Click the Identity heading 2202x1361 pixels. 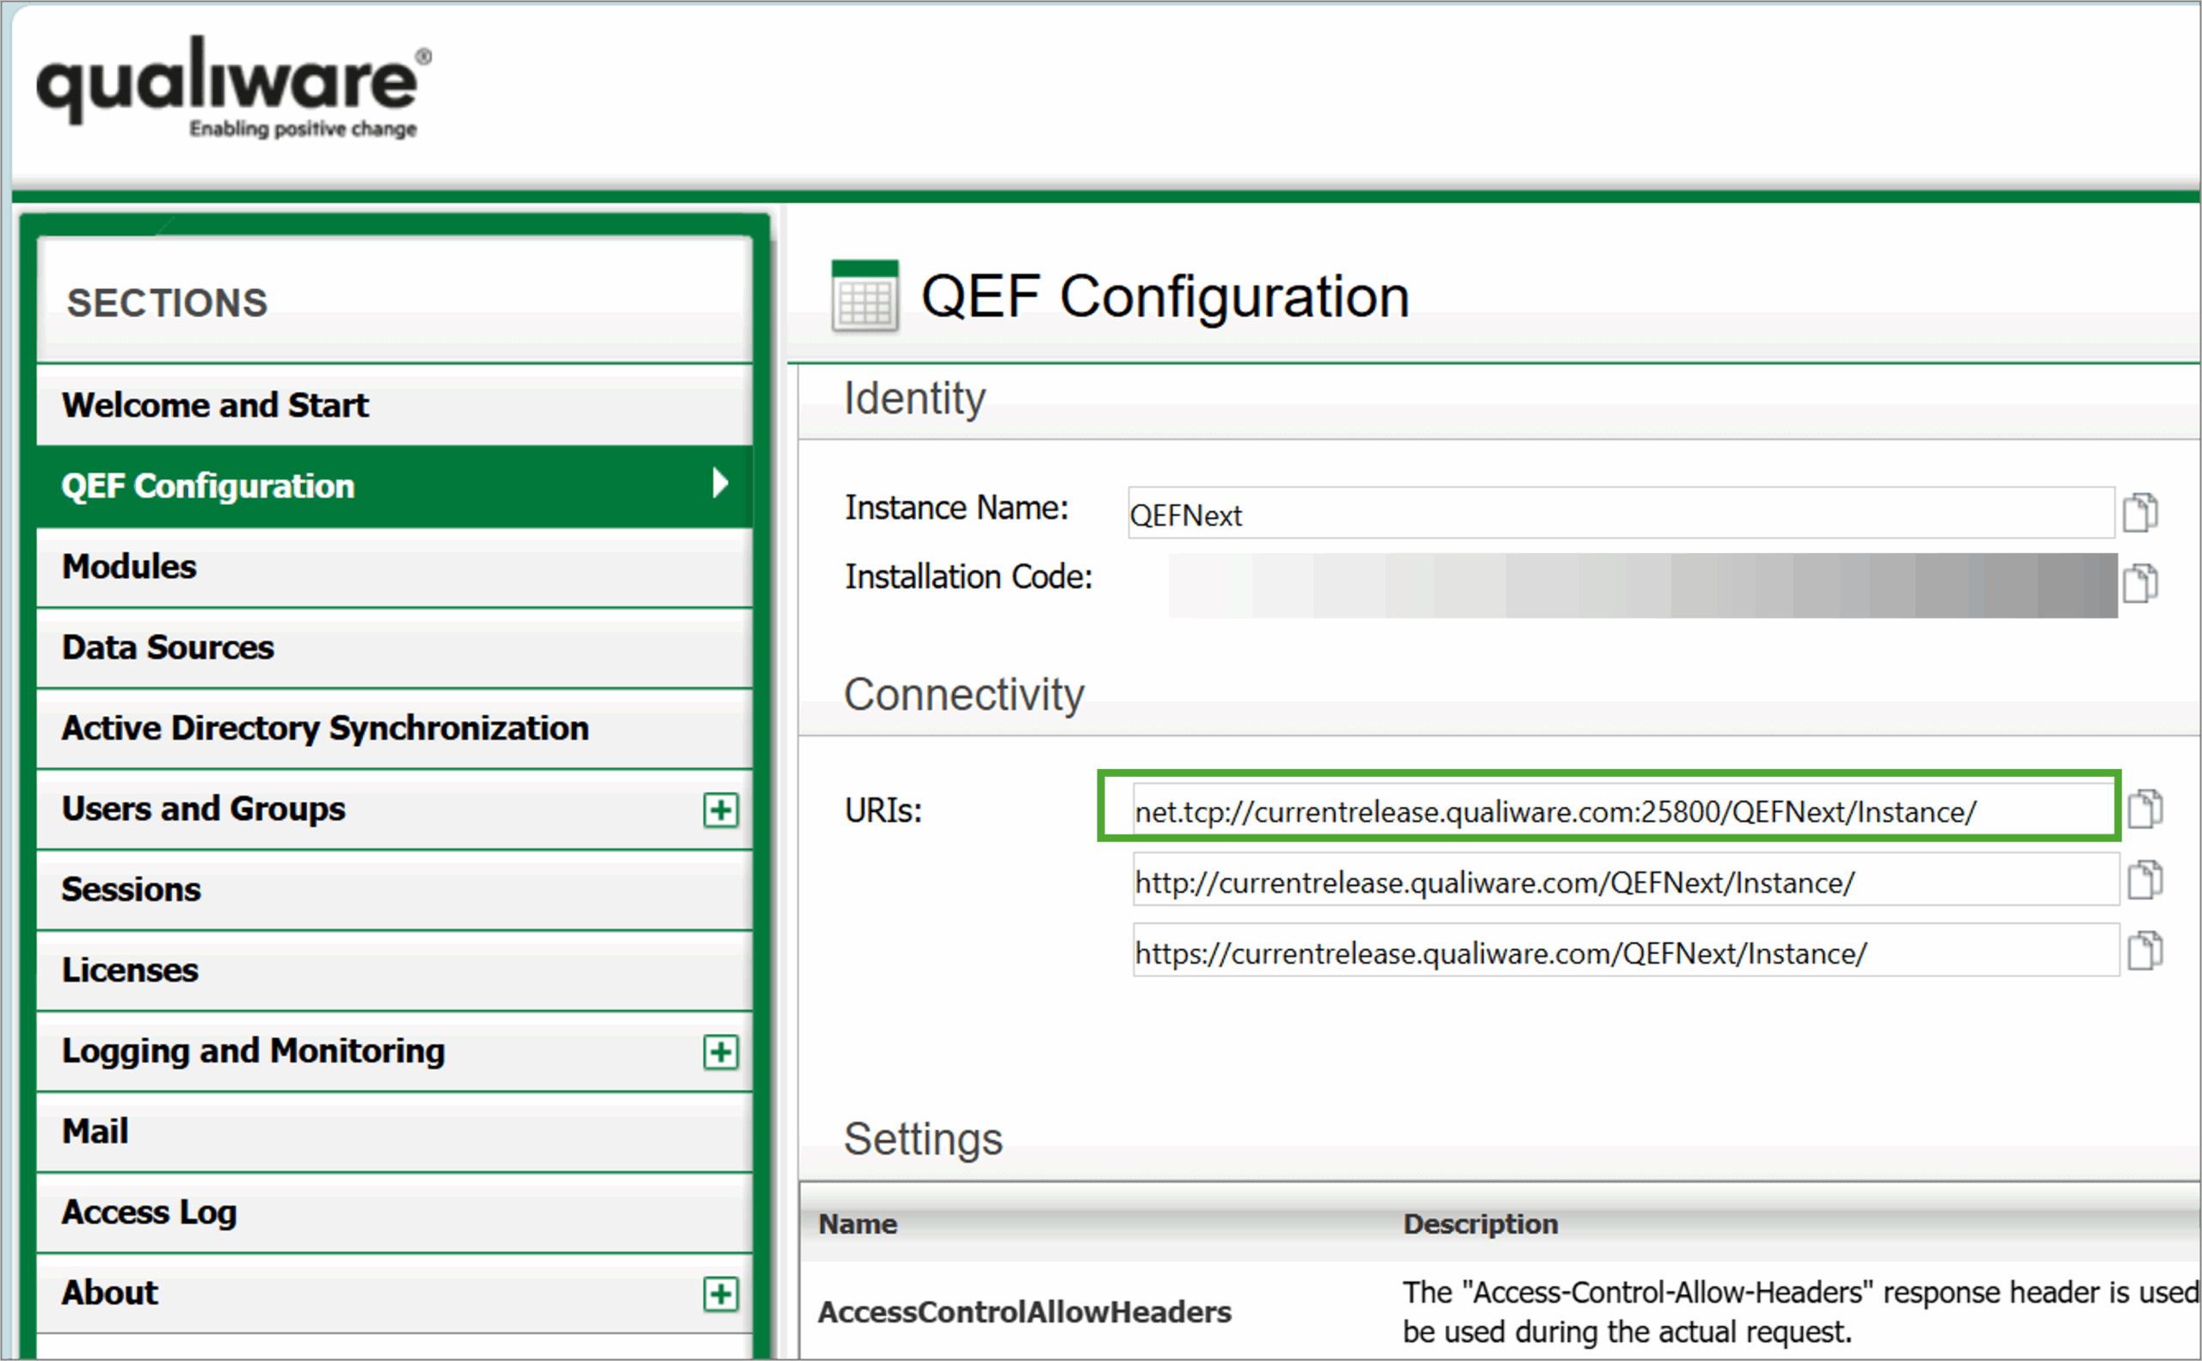[x=914, y=399]
